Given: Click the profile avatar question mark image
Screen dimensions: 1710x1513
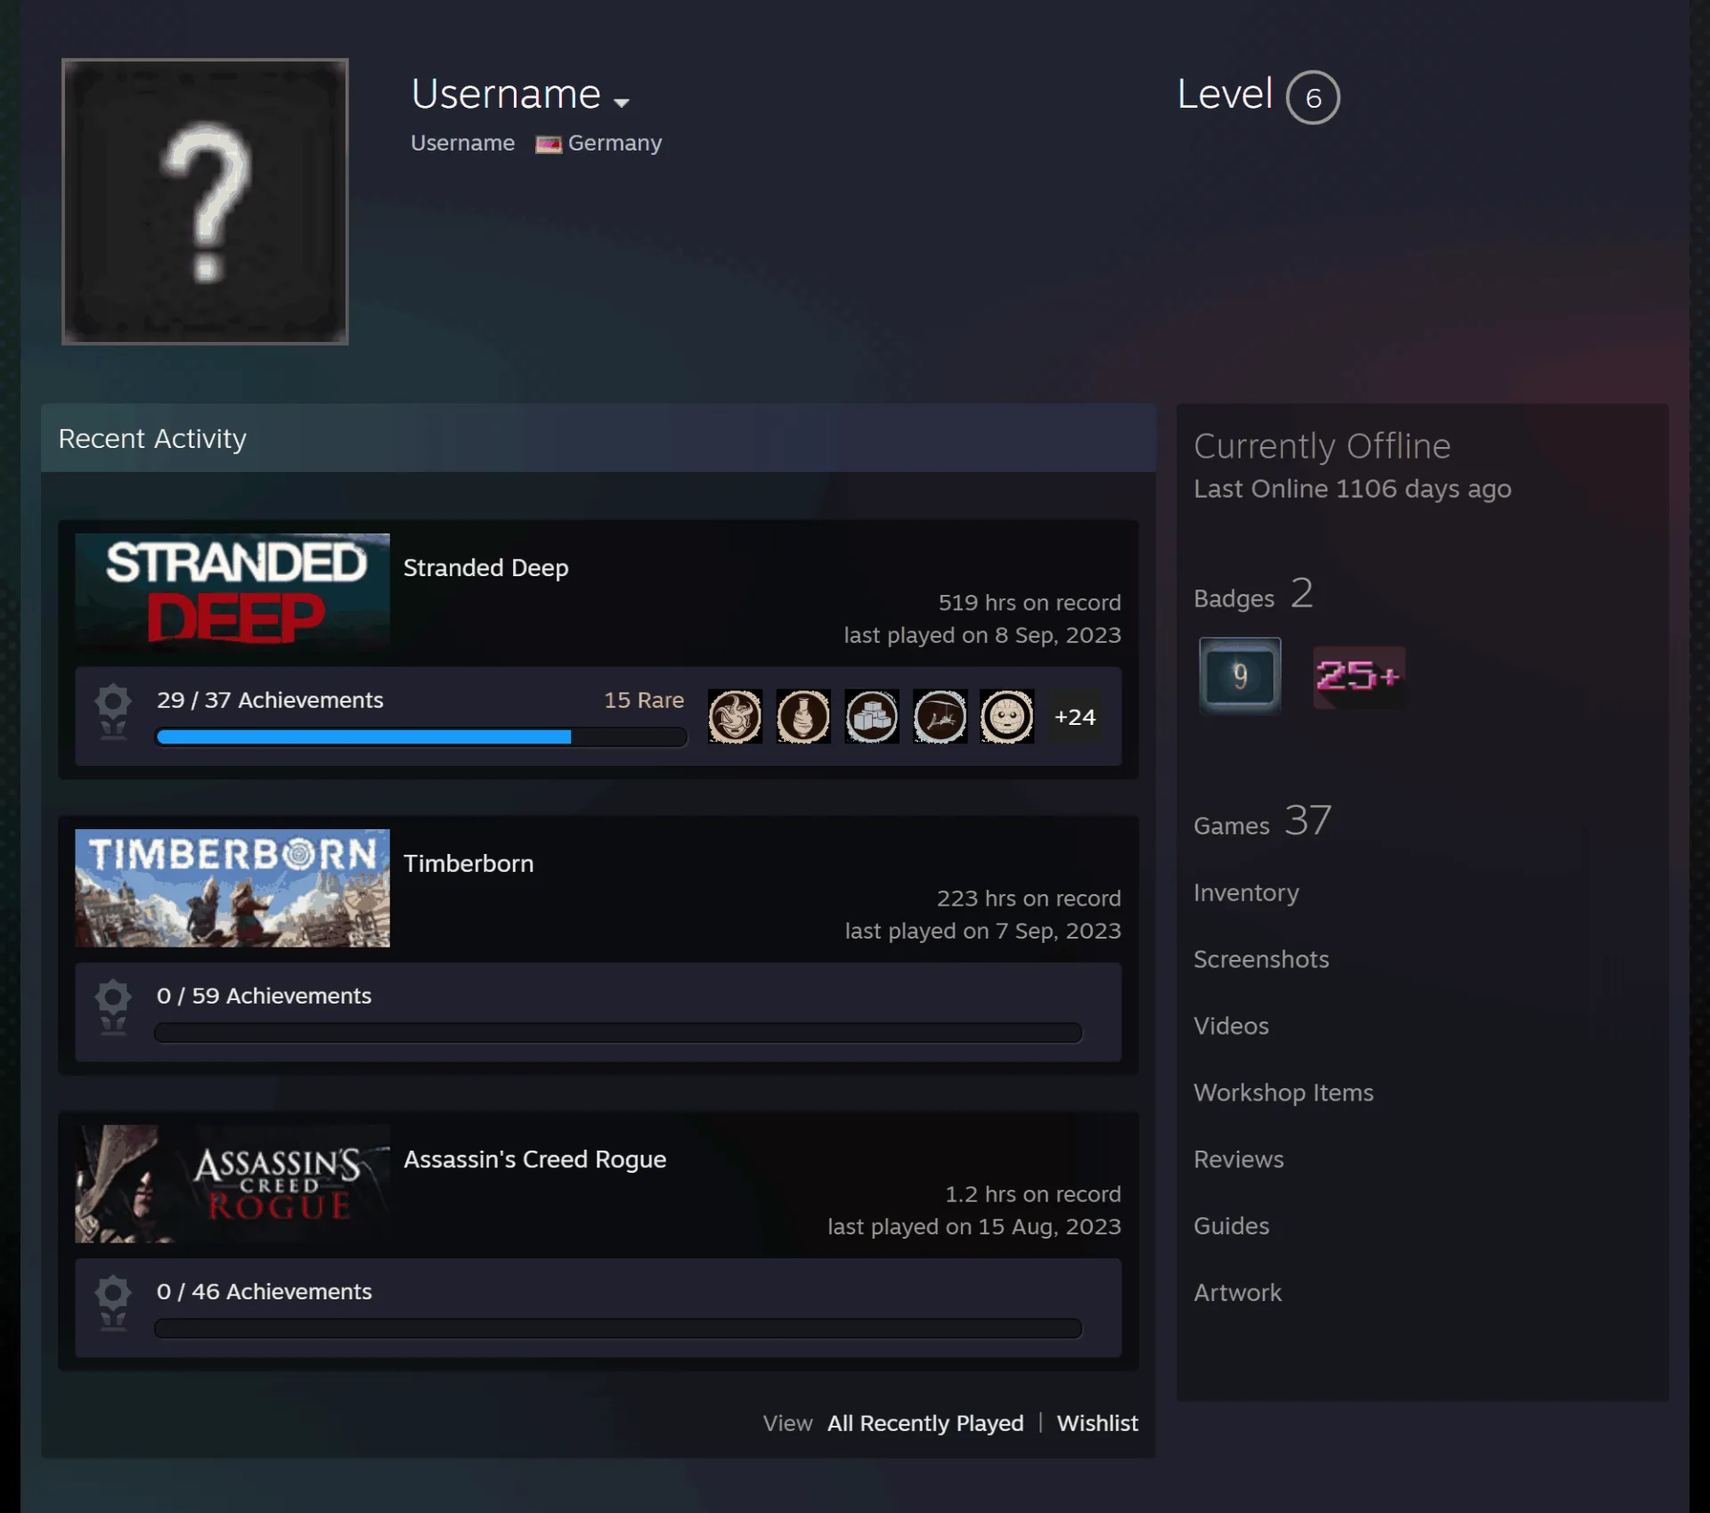Looking at the screenshot, I should tap(205, 201).
